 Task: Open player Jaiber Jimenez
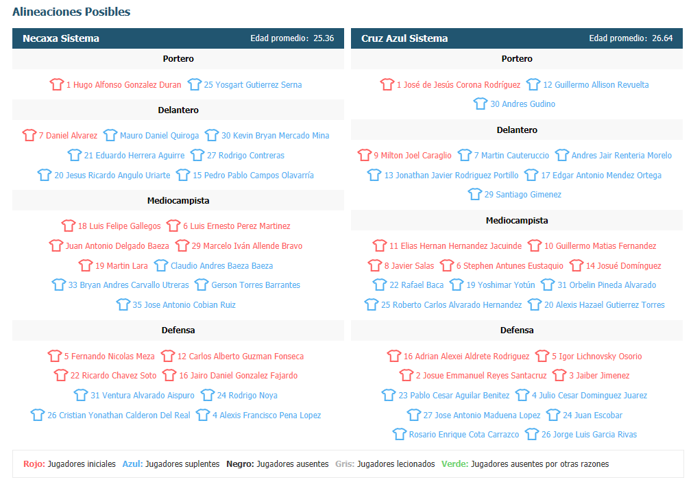599,375
